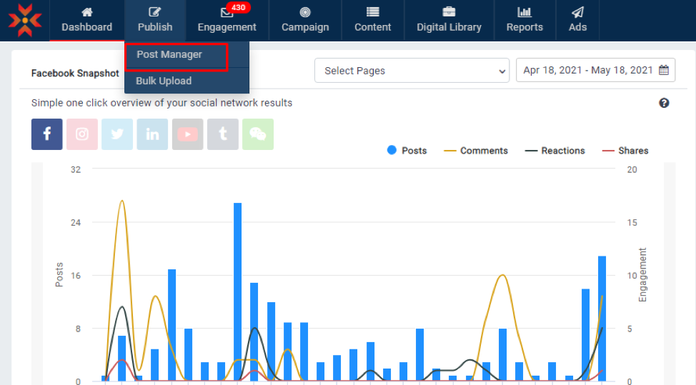Click the help question mark icon

pos(664,103)
